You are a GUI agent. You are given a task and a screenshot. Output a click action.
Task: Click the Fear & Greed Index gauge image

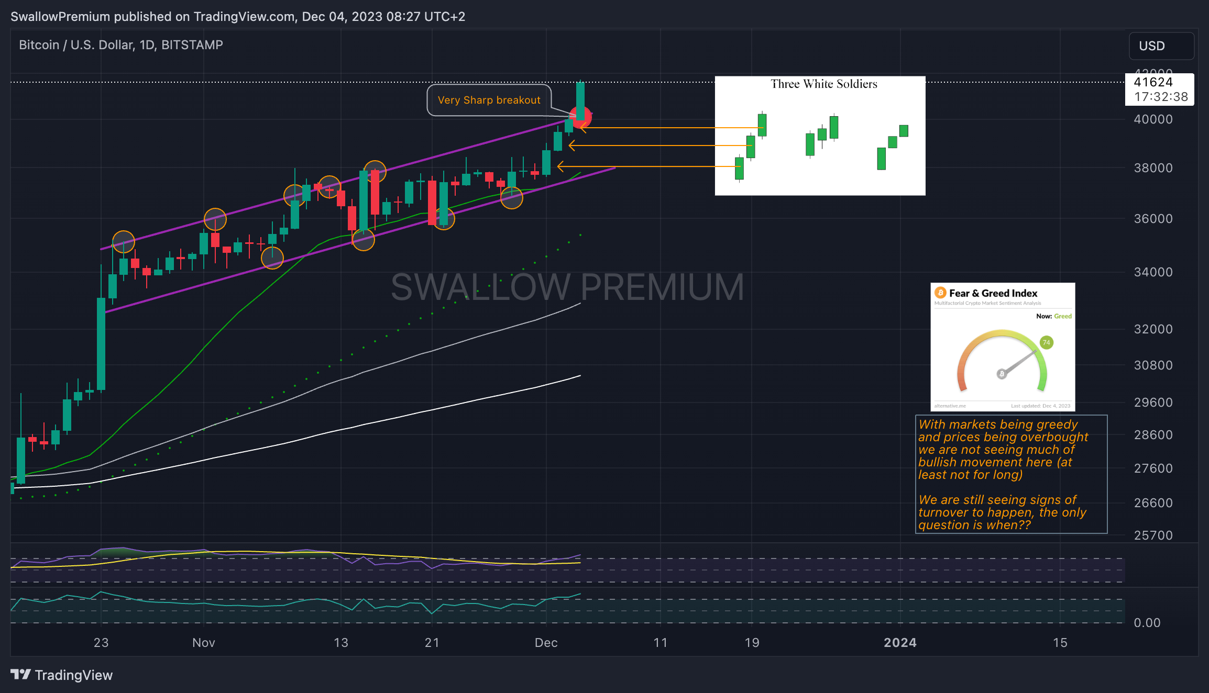click(1003, 347)
